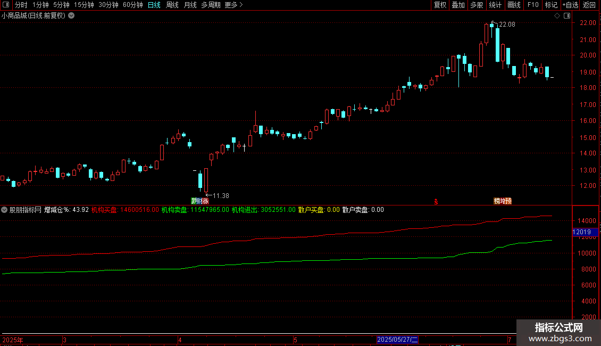The height and width of the screenshot is (346, 601).
Task: Click the 2025/05/27/二 date label
Action: point(397,340)
